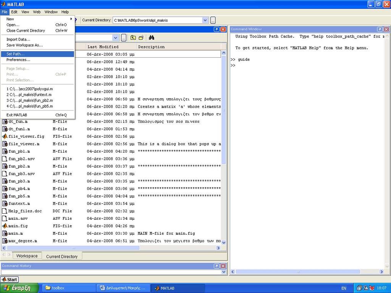The image size is (391, 293).
Task: Click the new folder icon
Action: [x=141, y=38]
